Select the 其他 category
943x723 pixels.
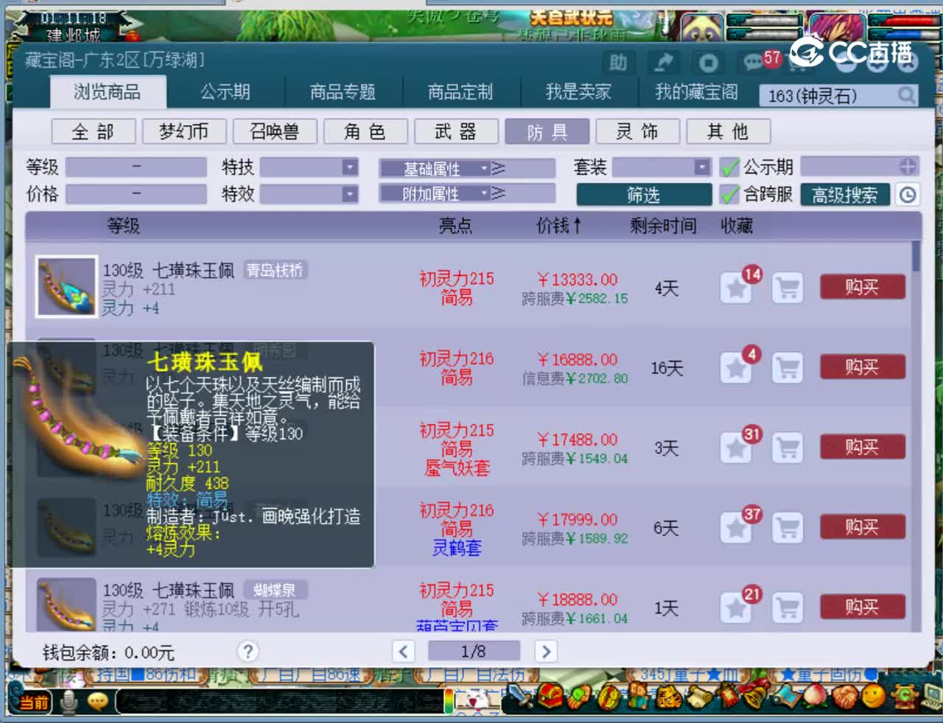[x=729, y=132]
